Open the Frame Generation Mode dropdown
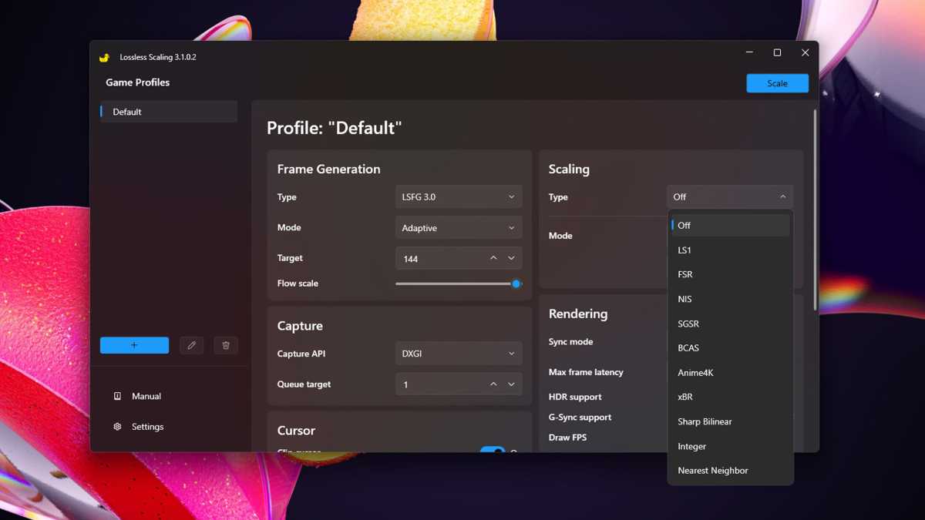 [x=459, y=228]
